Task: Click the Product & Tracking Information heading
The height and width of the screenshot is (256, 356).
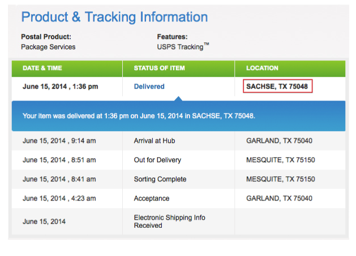Action: [x=114, y=17]
